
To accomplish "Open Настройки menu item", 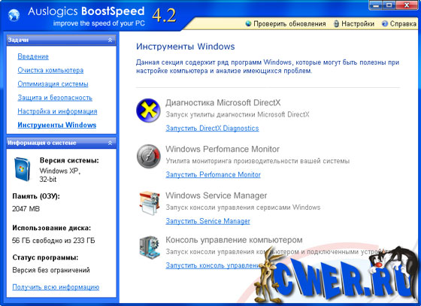I will 358,24.
